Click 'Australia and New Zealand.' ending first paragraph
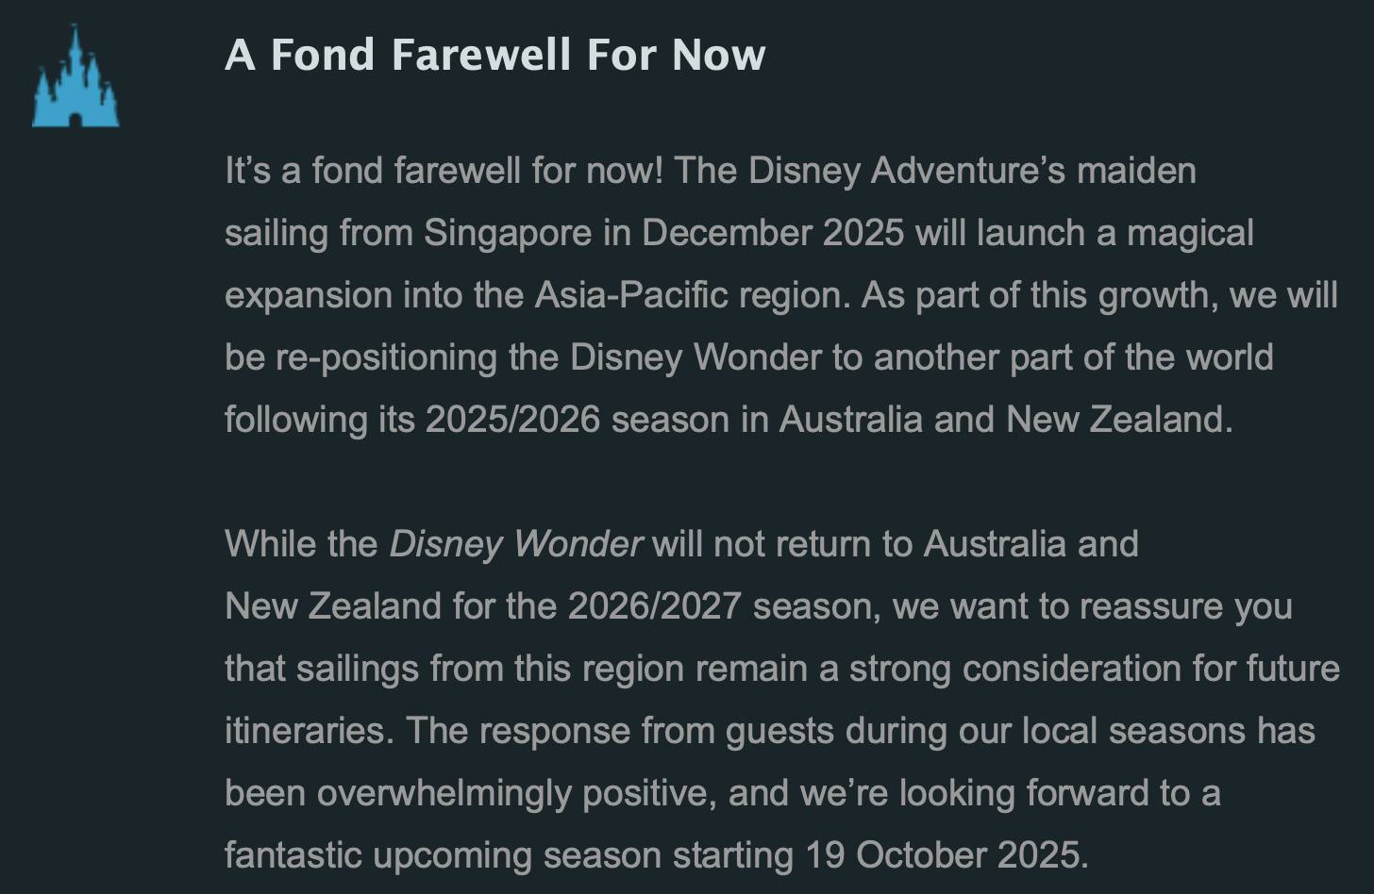The height and width of the screenshot is (894, 1374). 1006,420
